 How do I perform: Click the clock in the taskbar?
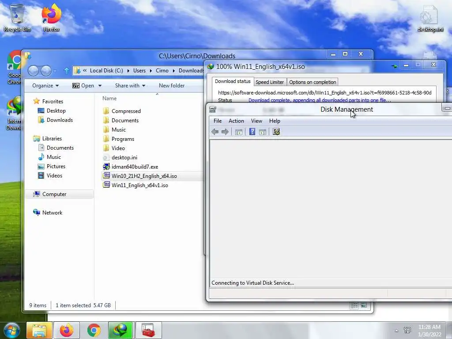click(x=429, y=331)
